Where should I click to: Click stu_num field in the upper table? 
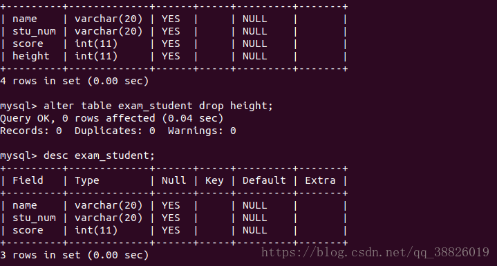(x=35, y=31)
